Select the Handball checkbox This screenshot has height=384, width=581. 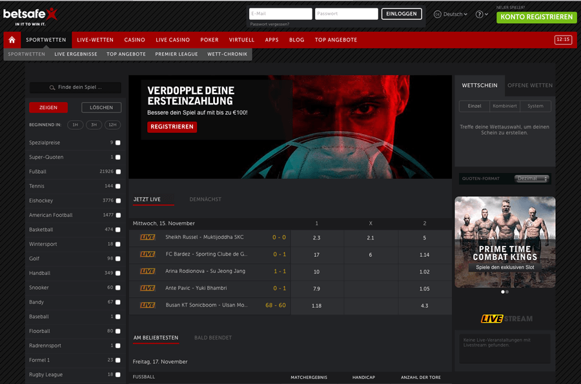[x=118, y=273]
